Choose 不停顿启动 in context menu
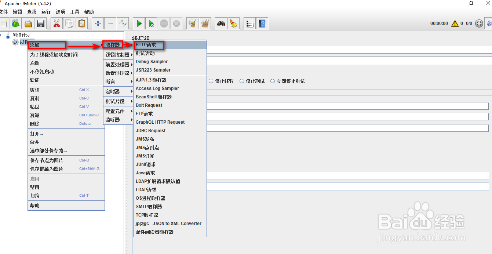This screenshot has height=254, width=492. pyautogui.click(x=66, y=72)
